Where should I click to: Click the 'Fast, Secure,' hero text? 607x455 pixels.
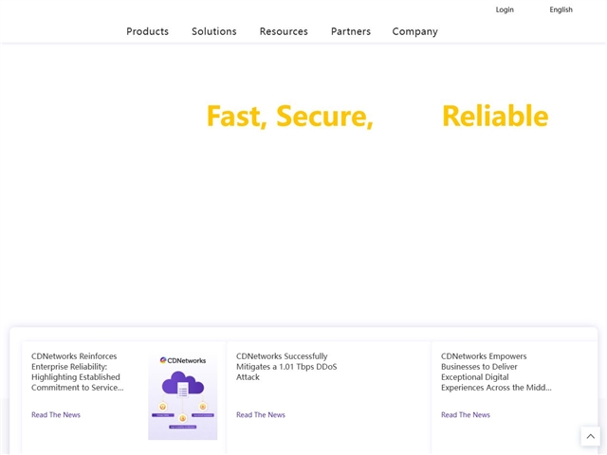tap(290, 116)
